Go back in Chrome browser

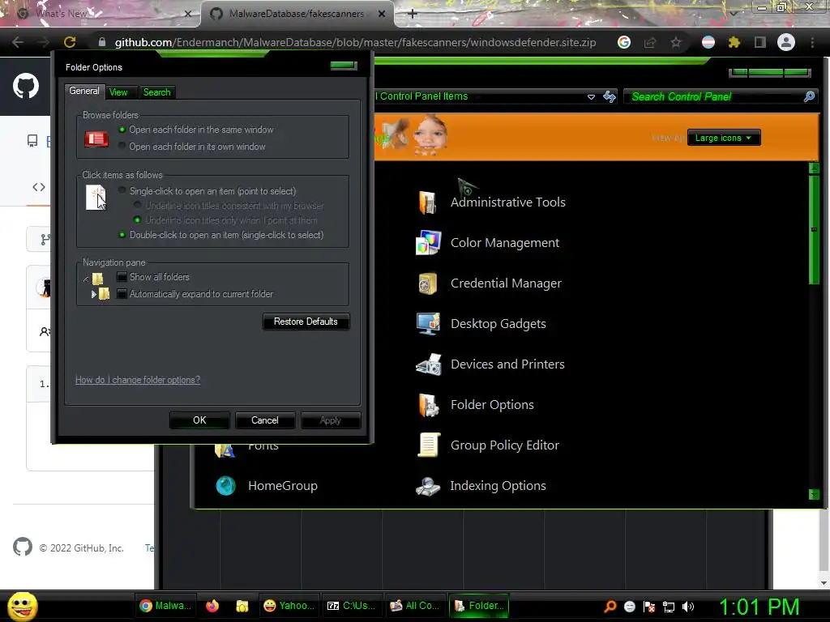[x=18, y=42]
